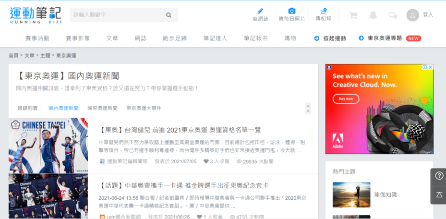The width and height of the screenshot is (446, 219).
Task: Click the upload record route icon
Action: pyautogui.click(x=324, y=11)
